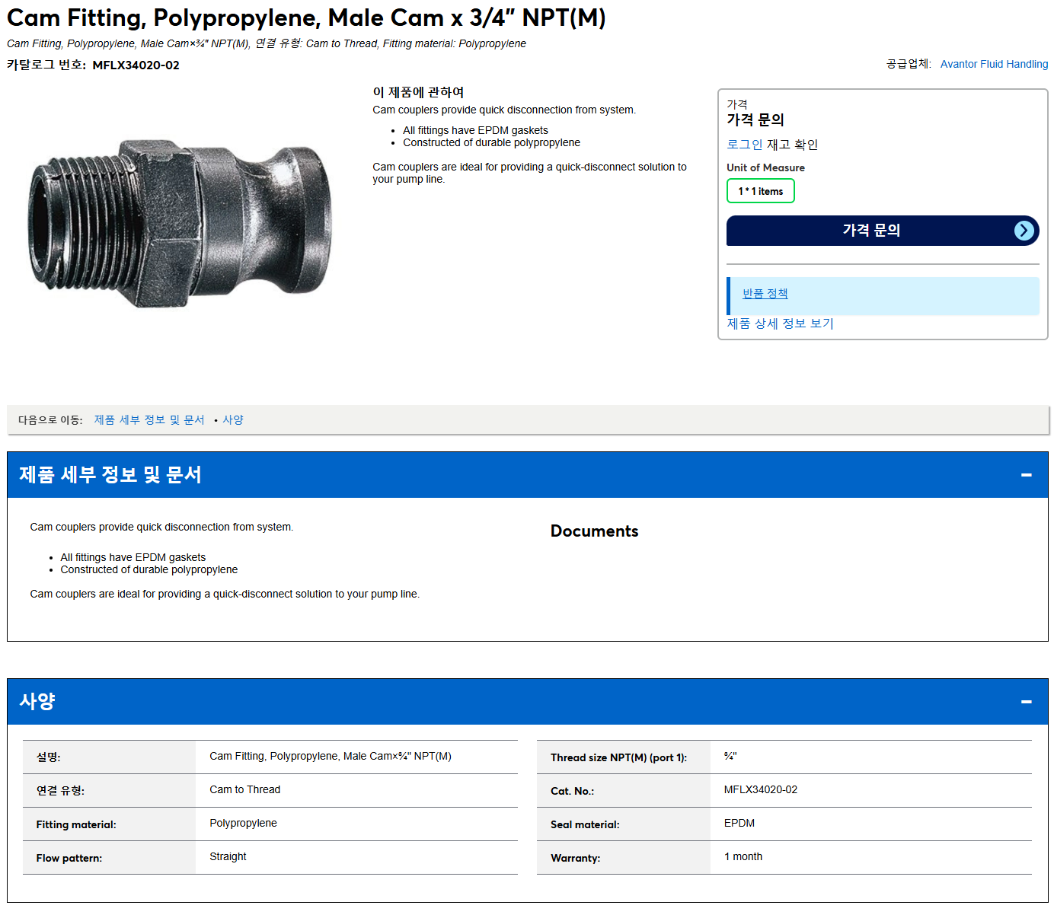1054x918 pixels.
Task: Click the Cam to Thread value
Action: pyautogui.click(x=244, y=789)
